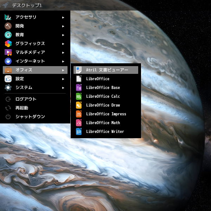Open the インターネット menu category
This screenshot has width=211, height=211.
(x=35, y=61)
